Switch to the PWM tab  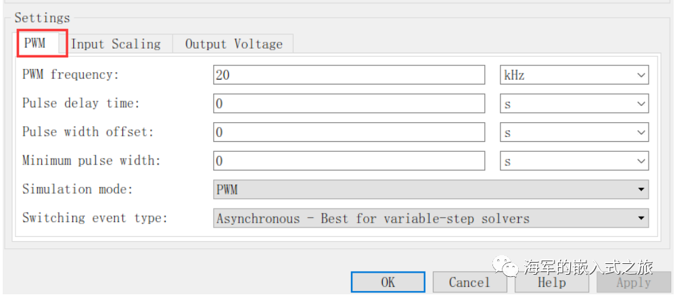tap(35, 44)
